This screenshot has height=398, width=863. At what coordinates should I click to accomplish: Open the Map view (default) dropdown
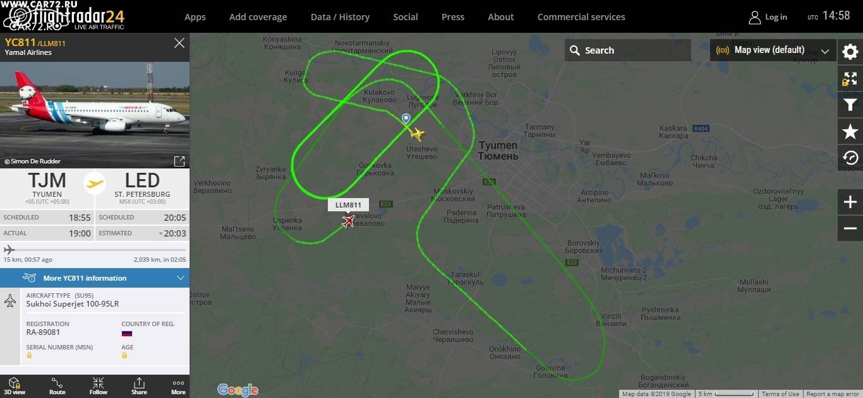click(x=773, y=50)
